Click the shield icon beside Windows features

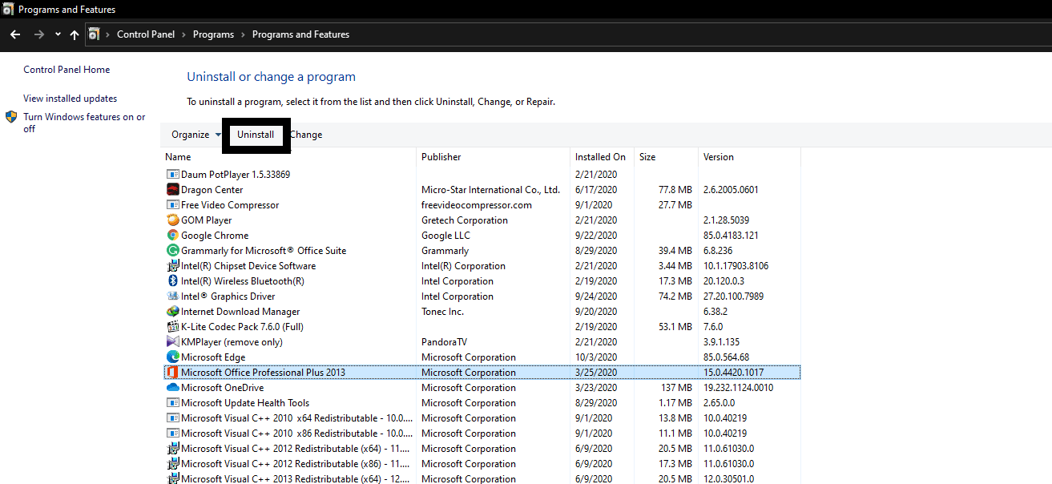pos(12,117)
